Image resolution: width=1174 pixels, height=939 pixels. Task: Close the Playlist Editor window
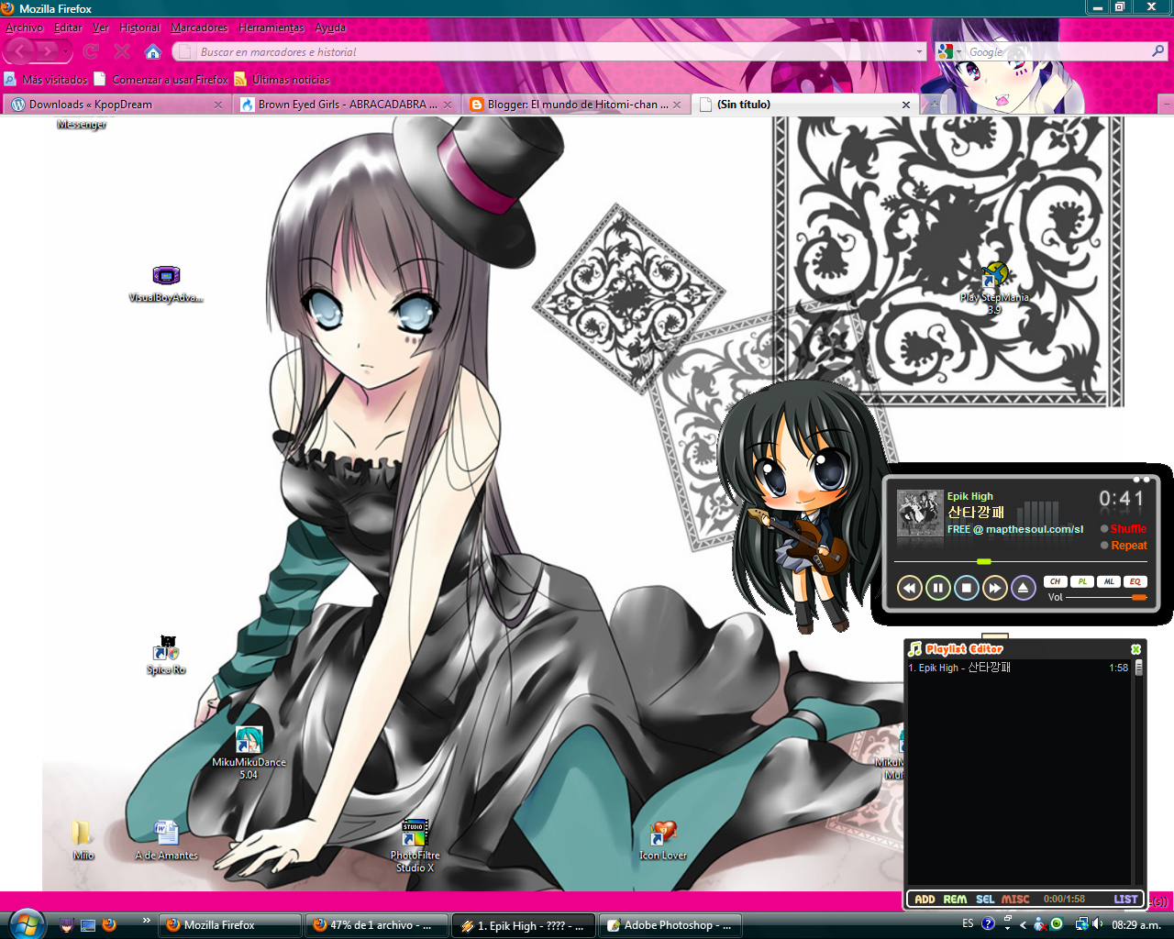(x=1135, y=649)
